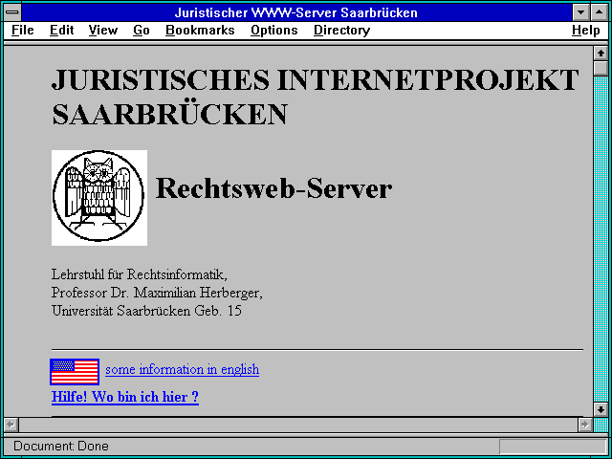Maximize window using title bar up arrow
Viewport: 612px width, 459px height.
click(600, 12)
